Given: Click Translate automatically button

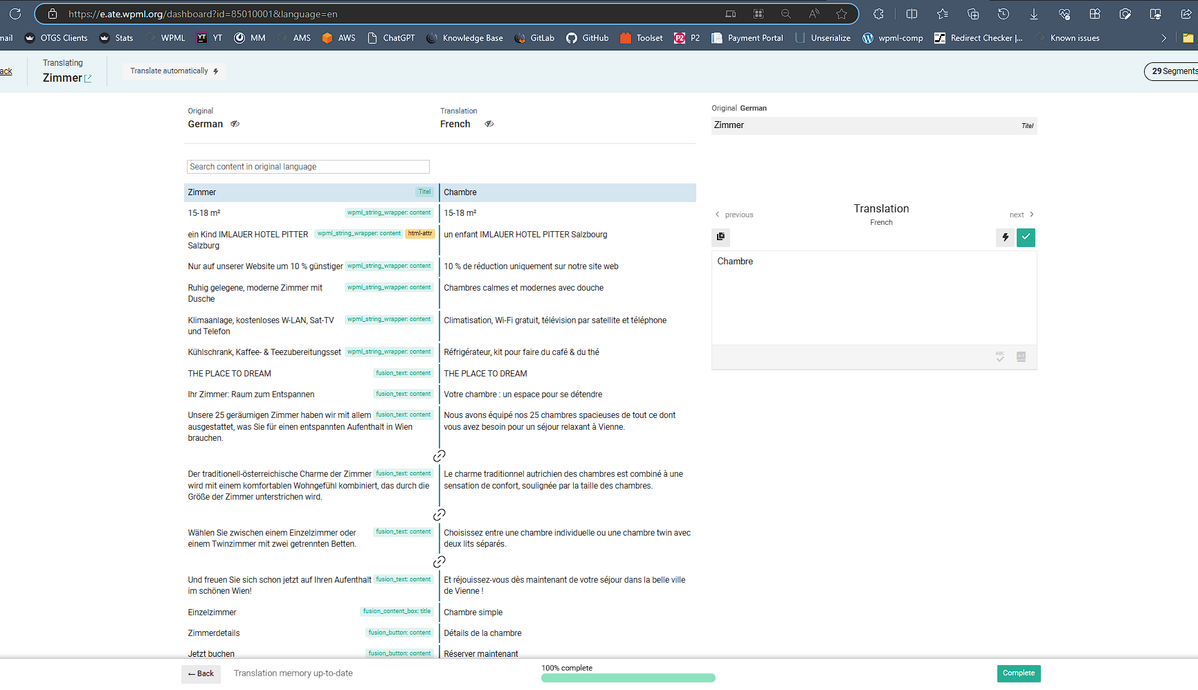Looking at the screenshot, I should [x=174, y=71].
